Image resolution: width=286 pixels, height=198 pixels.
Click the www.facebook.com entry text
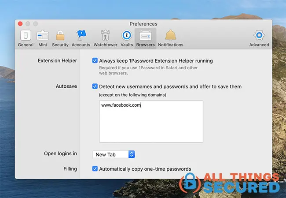121,105
